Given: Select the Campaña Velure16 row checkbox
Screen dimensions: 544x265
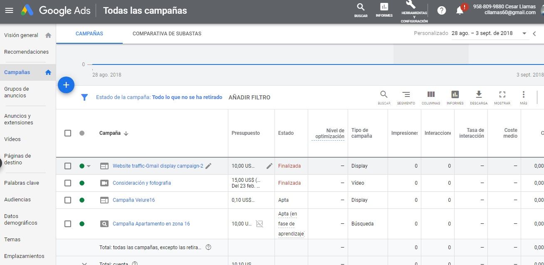Looking at the screenshot, I should pos(68,200).
